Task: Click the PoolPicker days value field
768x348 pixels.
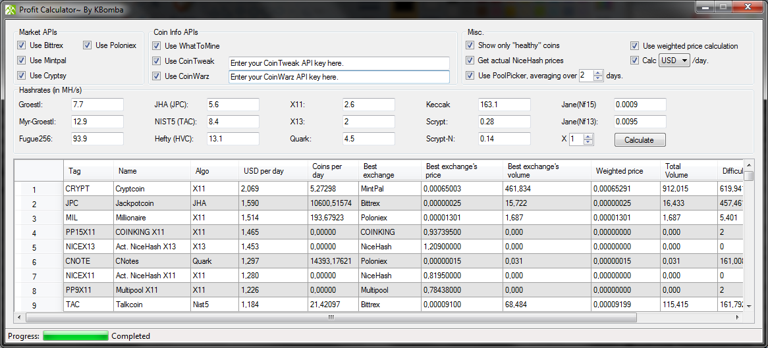Action: [586, 76]
